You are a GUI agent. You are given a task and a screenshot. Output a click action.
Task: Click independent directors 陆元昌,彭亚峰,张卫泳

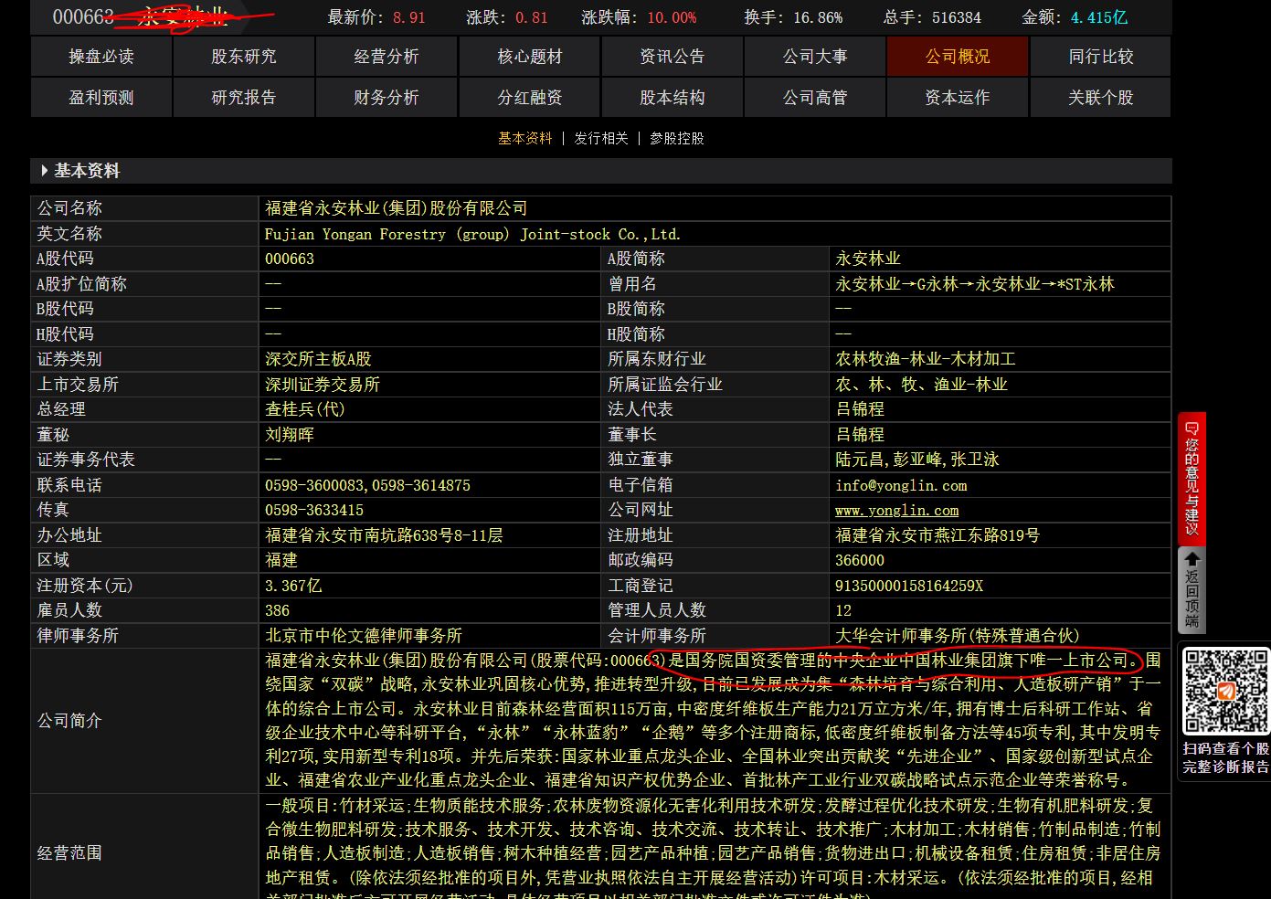917,460
